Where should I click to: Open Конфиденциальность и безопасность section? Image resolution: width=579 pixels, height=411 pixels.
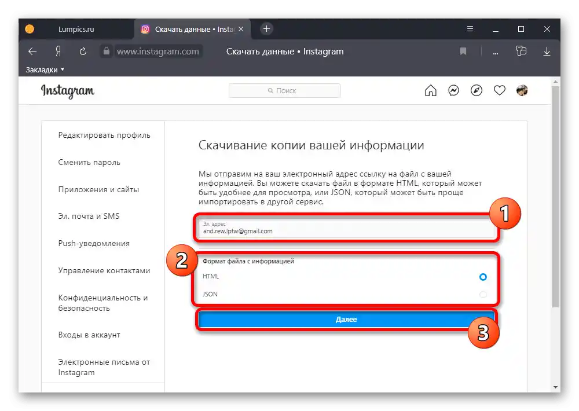[x=103, y=303]
